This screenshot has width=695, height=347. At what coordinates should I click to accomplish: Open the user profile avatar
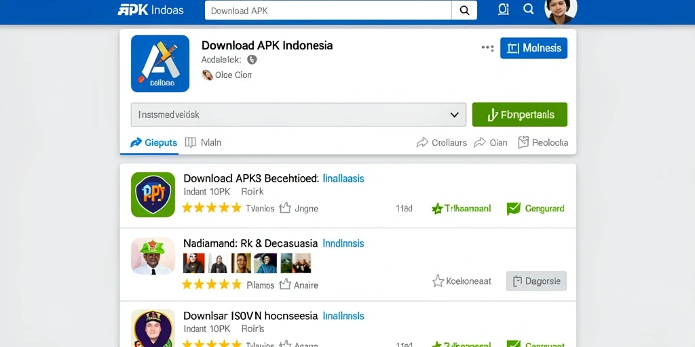click(x=561, y=11)
